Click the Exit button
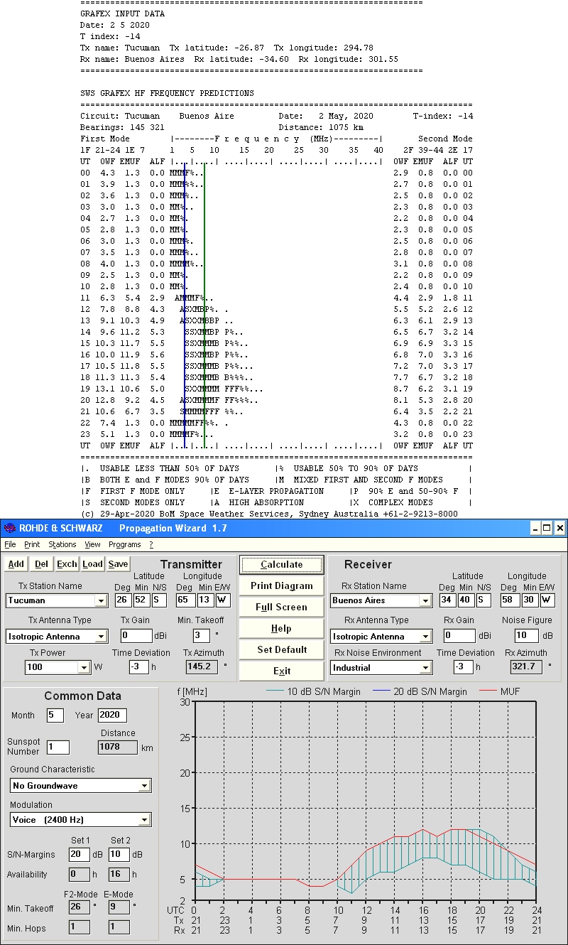The height and width of the screenshot is (945, 568). [281, 671]
